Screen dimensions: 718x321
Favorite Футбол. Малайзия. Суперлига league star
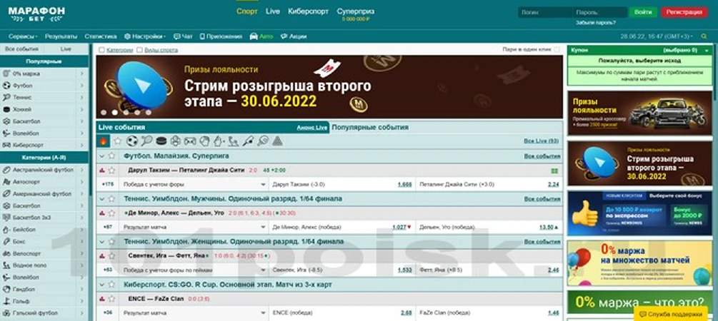coord(111,156)
